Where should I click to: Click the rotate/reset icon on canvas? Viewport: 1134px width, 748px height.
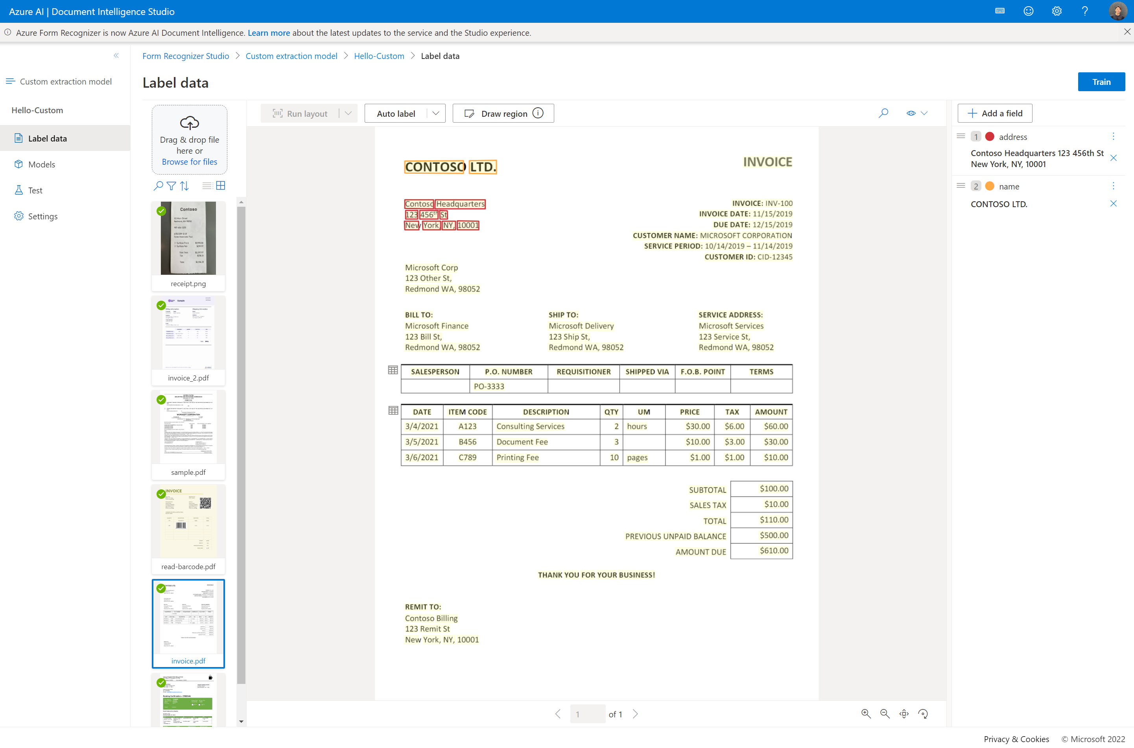(924, 714)
